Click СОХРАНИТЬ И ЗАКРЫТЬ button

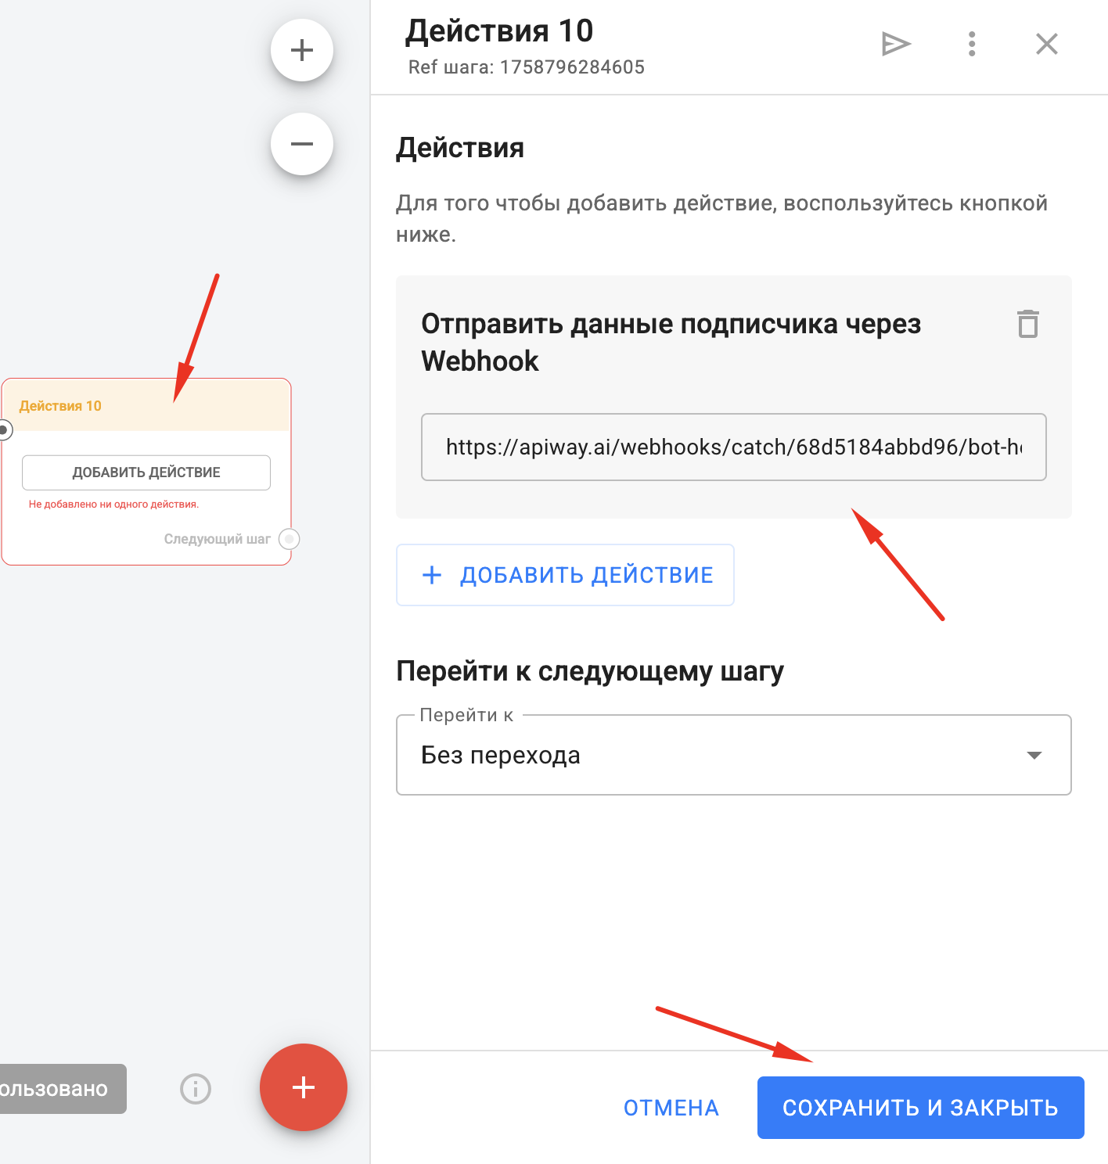[920, 1108]
